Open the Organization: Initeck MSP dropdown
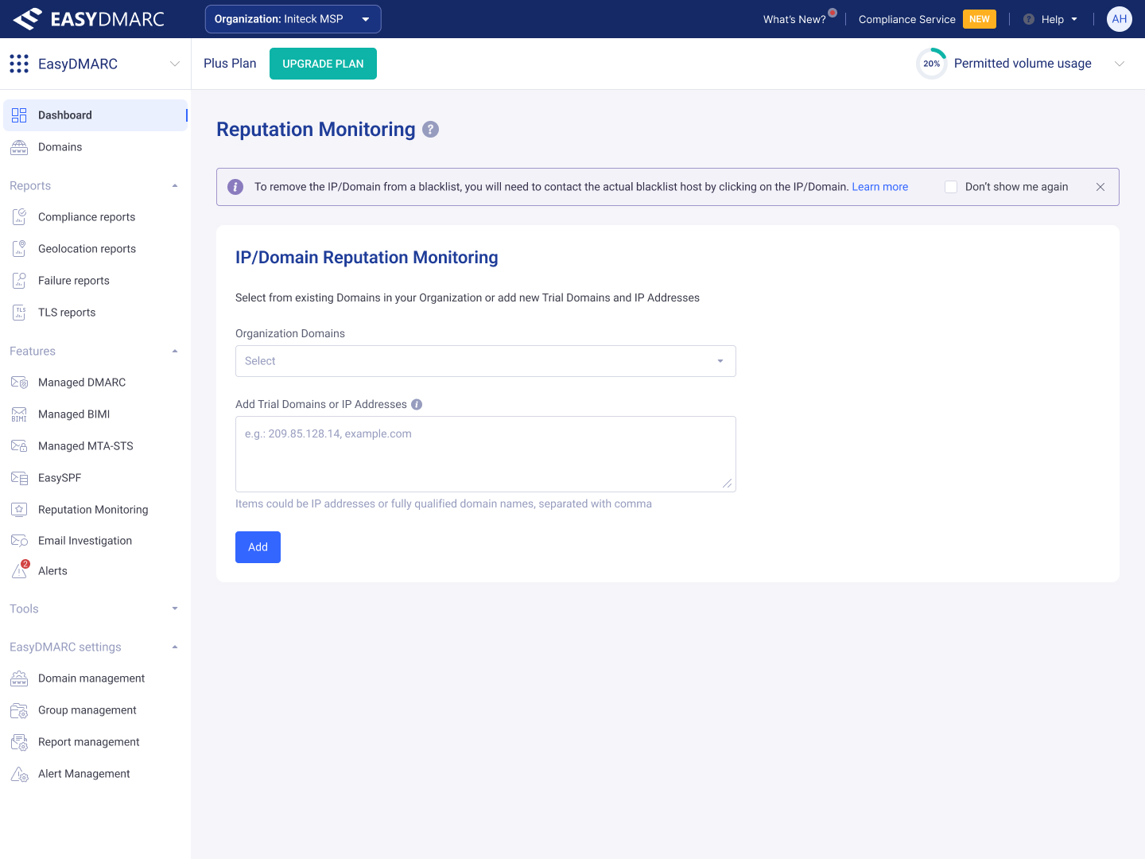The width and height of the screenshot is (1145, 859). tap(293, 19)
